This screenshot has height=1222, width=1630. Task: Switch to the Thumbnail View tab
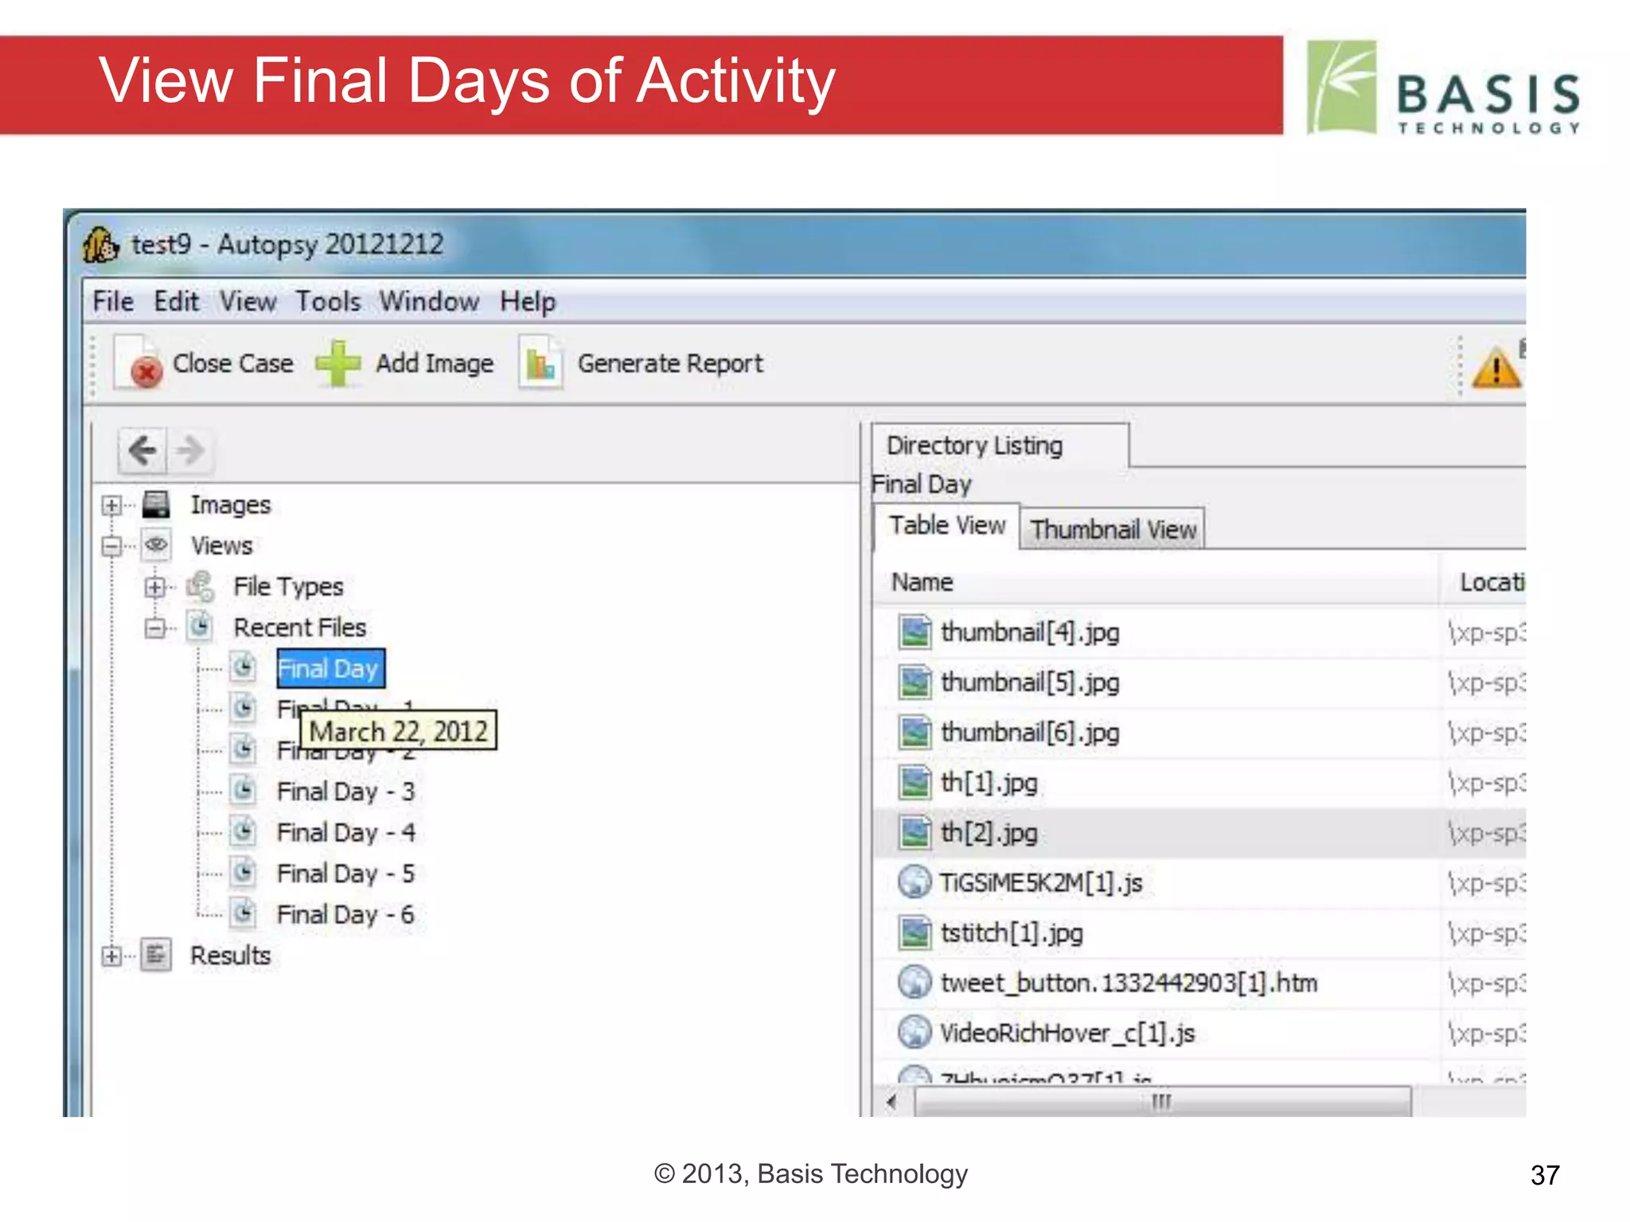pos(1113,529)
